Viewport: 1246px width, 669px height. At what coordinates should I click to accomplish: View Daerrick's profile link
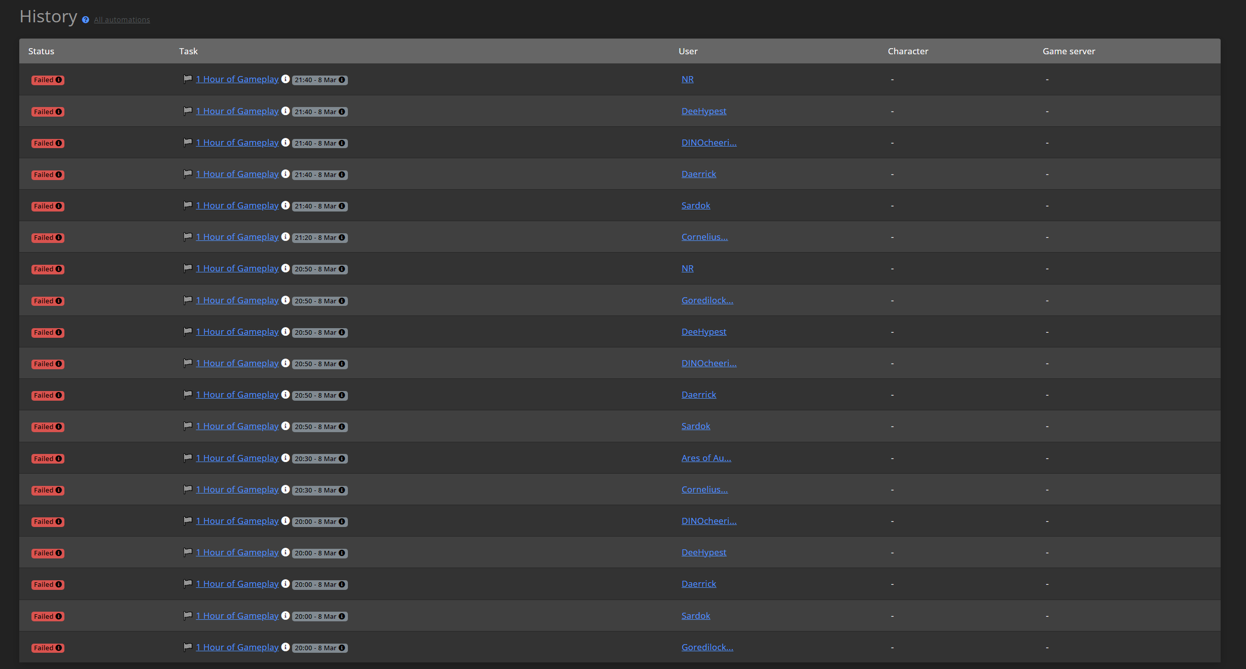pos(699,173)
